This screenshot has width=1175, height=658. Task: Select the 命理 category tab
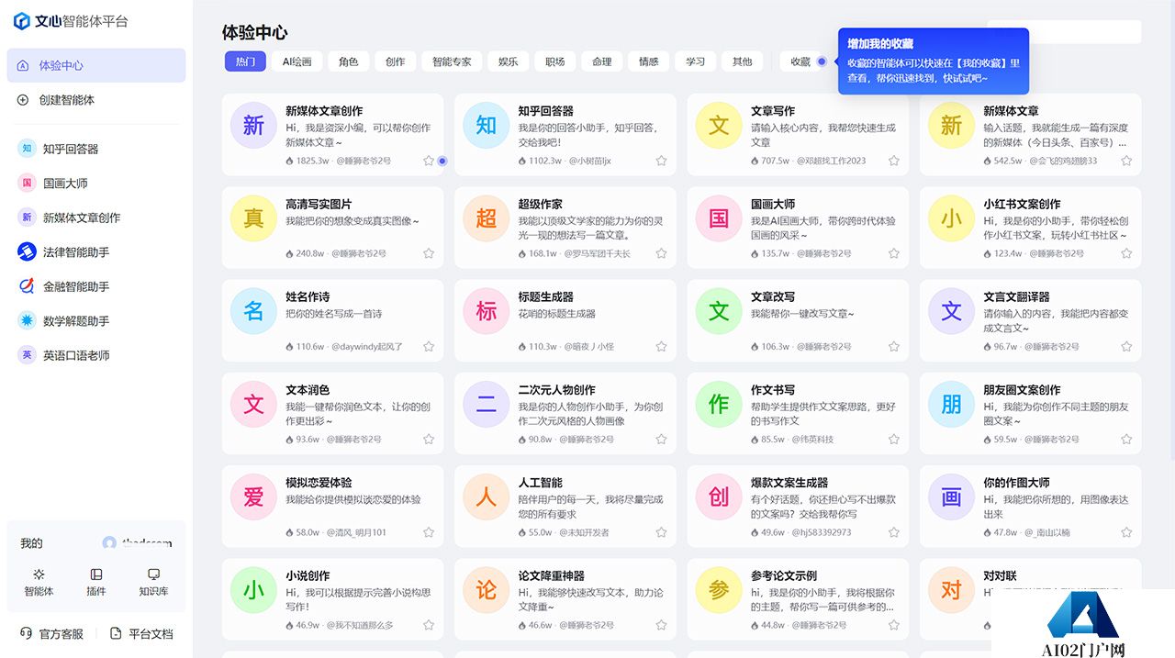pyautogui.click(x=601, y=61)
